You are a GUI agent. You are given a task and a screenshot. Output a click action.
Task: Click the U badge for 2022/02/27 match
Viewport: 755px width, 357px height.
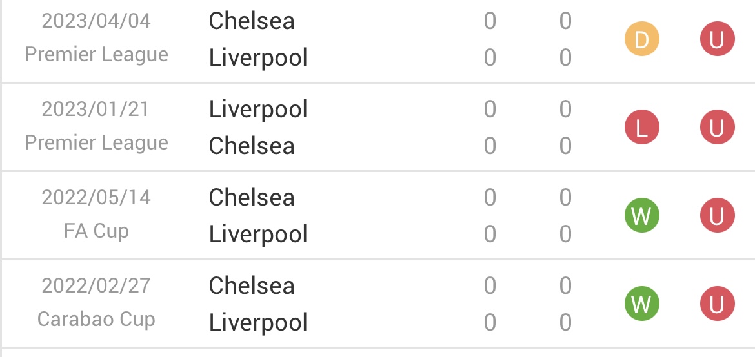pyautogui.click(x=718, y=304)
